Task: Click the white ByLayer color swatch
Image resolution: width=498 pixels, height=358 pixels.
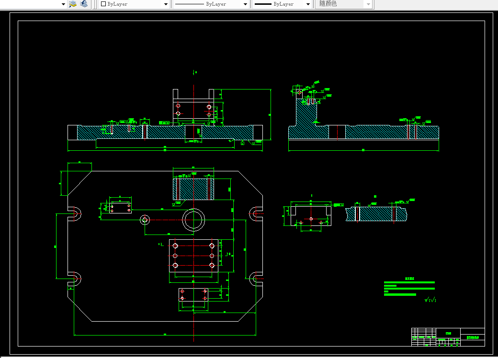Action: 103,4
